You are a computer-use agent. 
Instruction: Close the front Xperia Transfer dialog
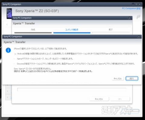tap(139, 37)
